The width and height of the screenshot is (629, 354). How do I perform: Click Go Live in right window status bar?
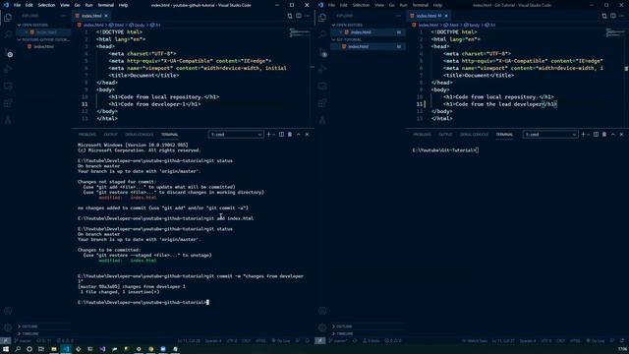coord(596,341)
